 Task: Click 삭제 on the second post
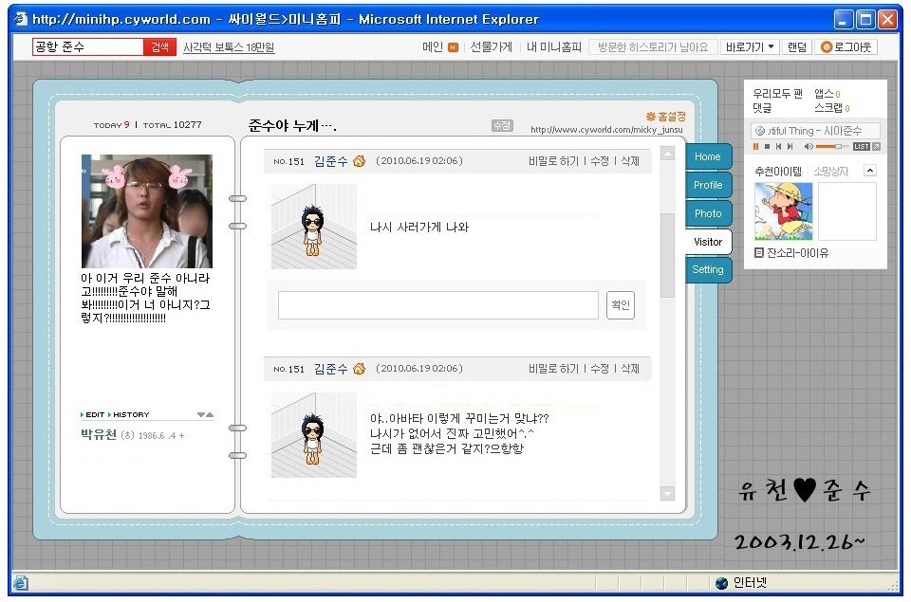[630, 369]
